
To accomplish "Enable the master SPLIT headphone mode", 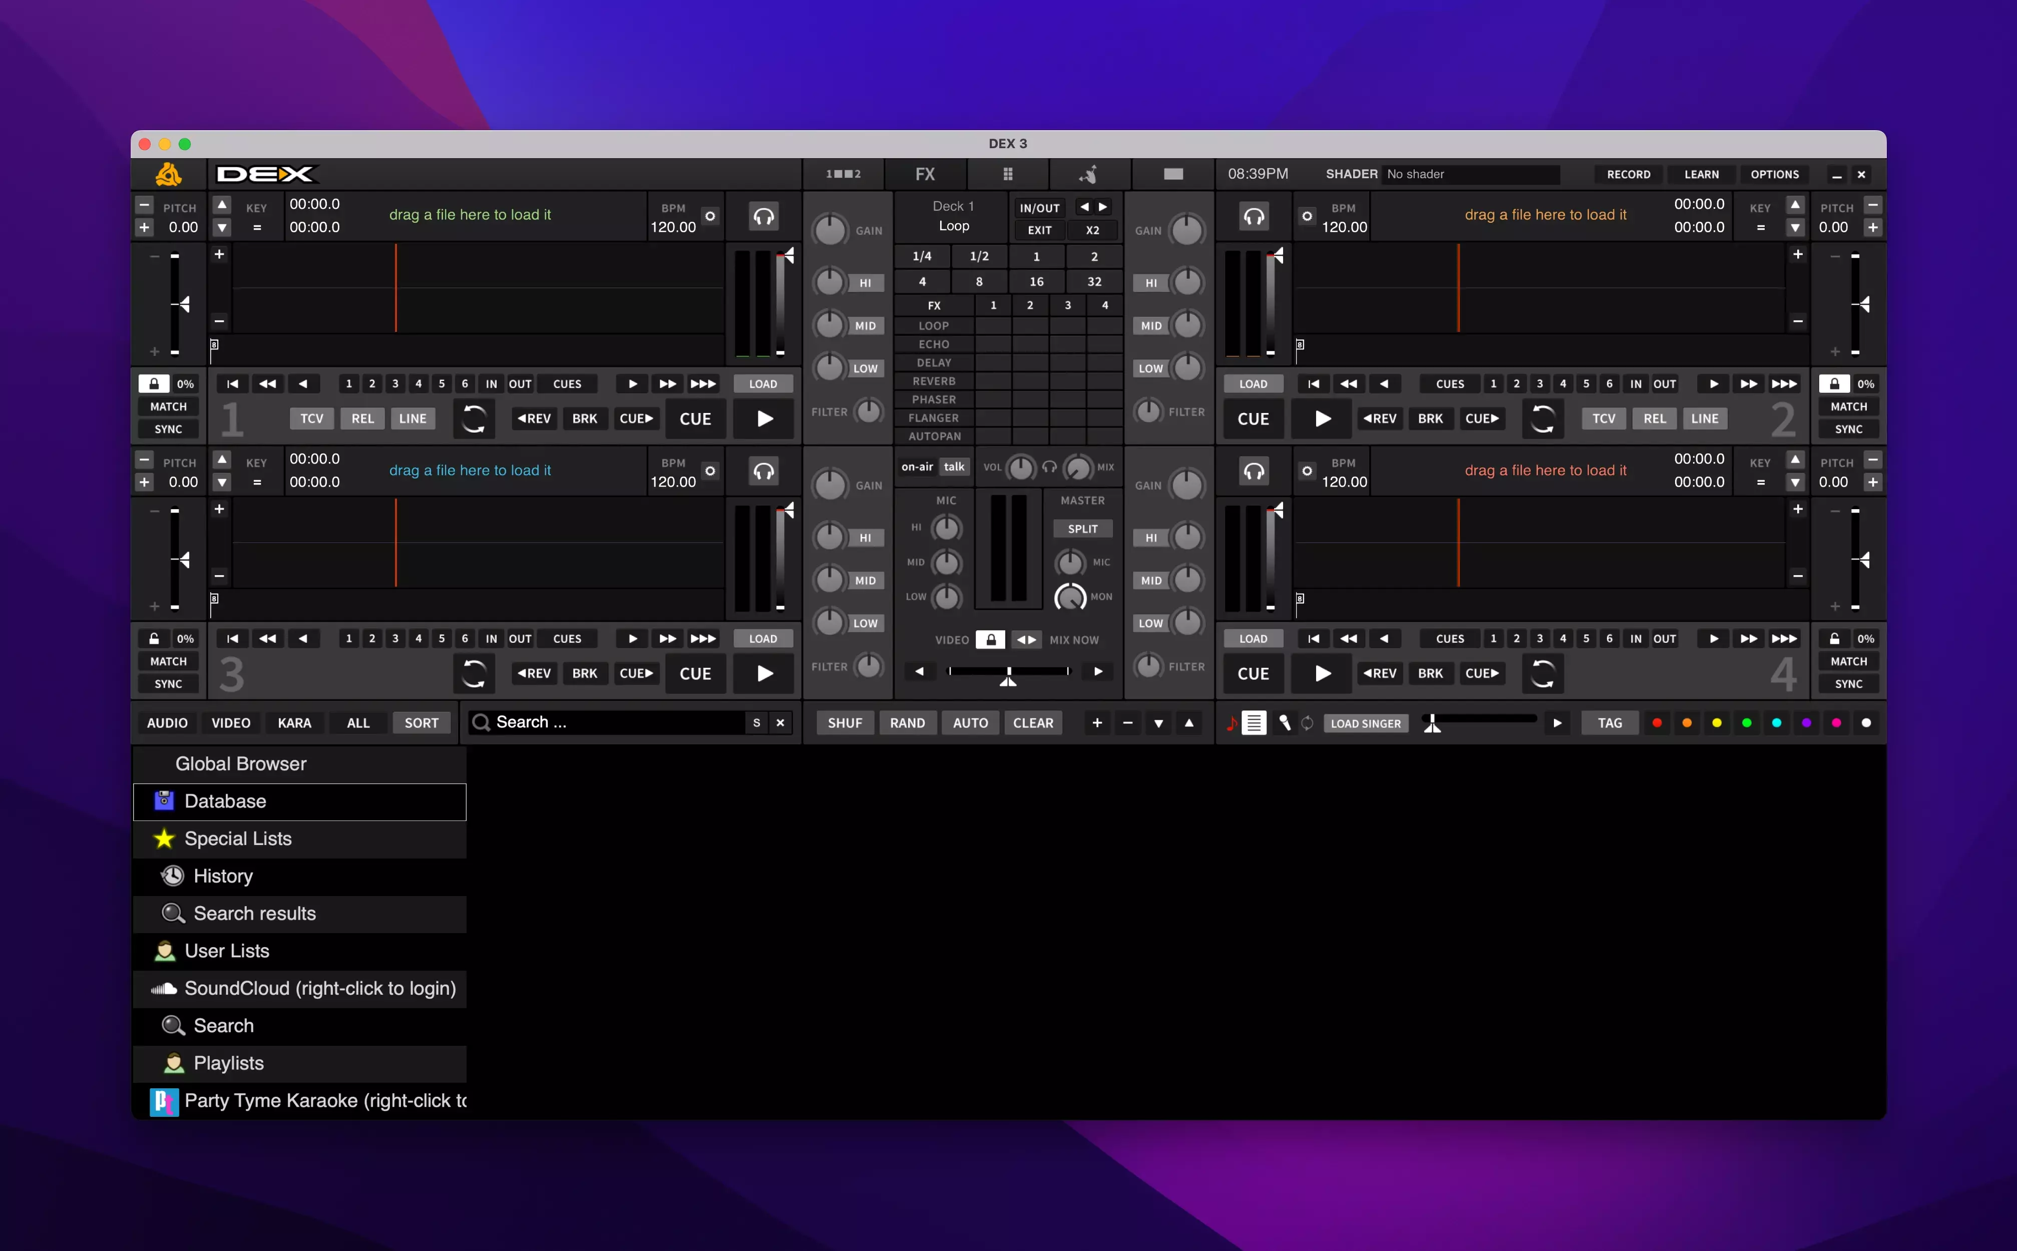I will [x=1082, y=529].
